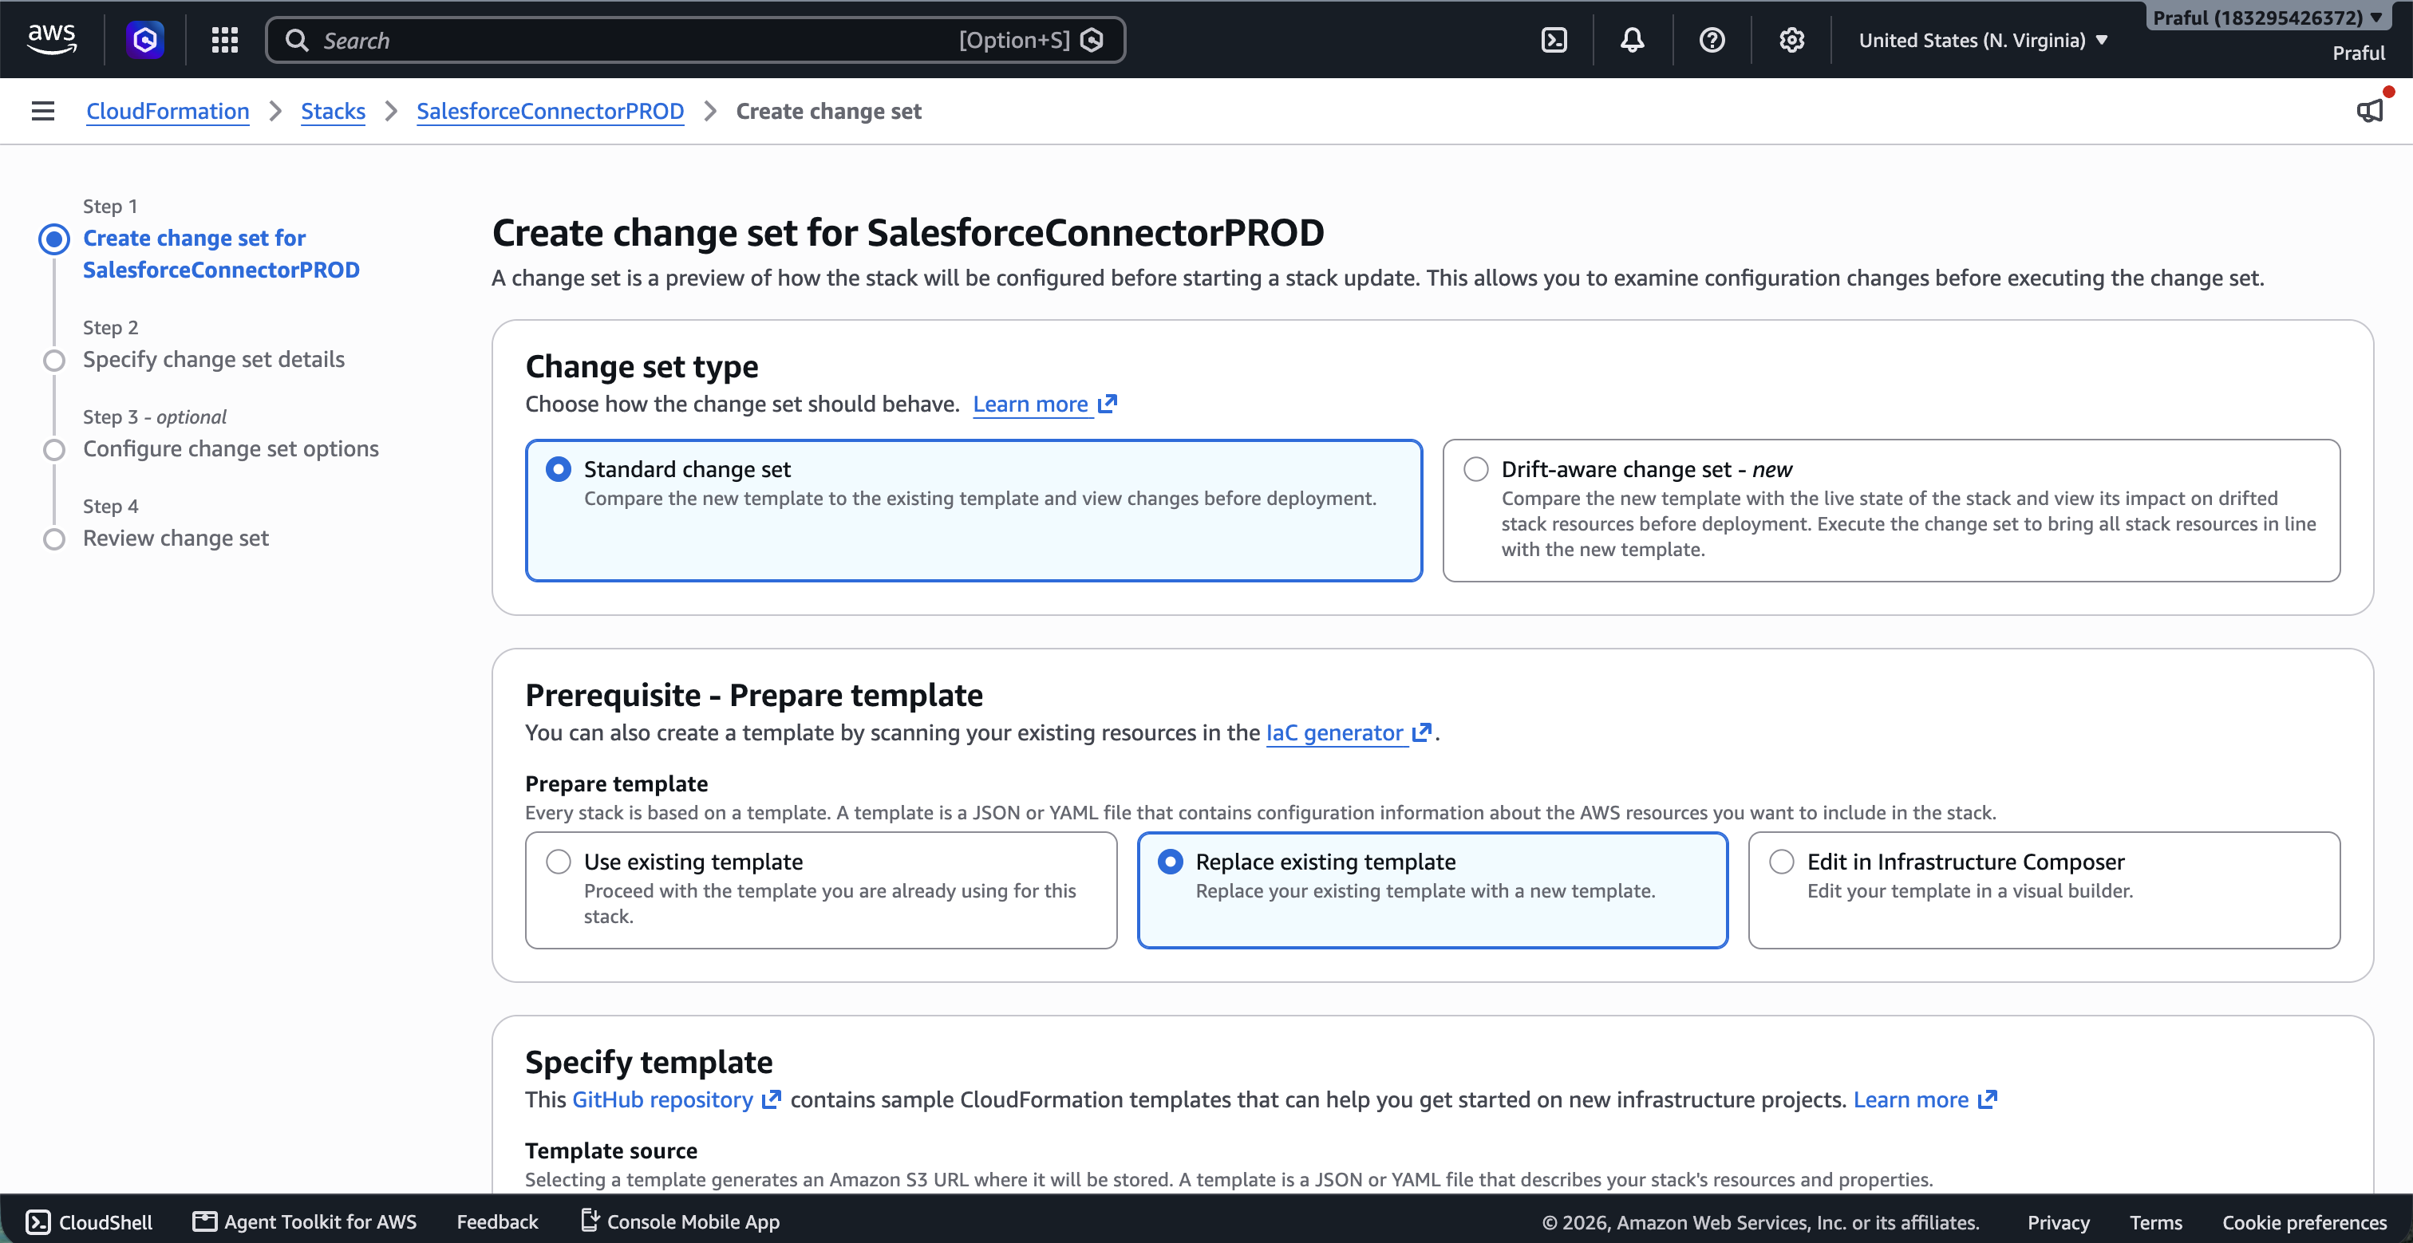Open the help question mark menu
Image resolution: width=2413 pixels, height=1243 pixels.
[1712, 39]
